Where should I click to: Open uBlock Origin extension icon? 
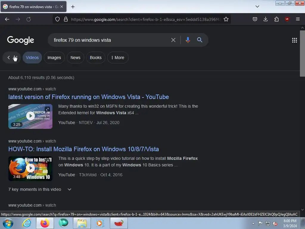pyautogui.click(x=287, y=19)
